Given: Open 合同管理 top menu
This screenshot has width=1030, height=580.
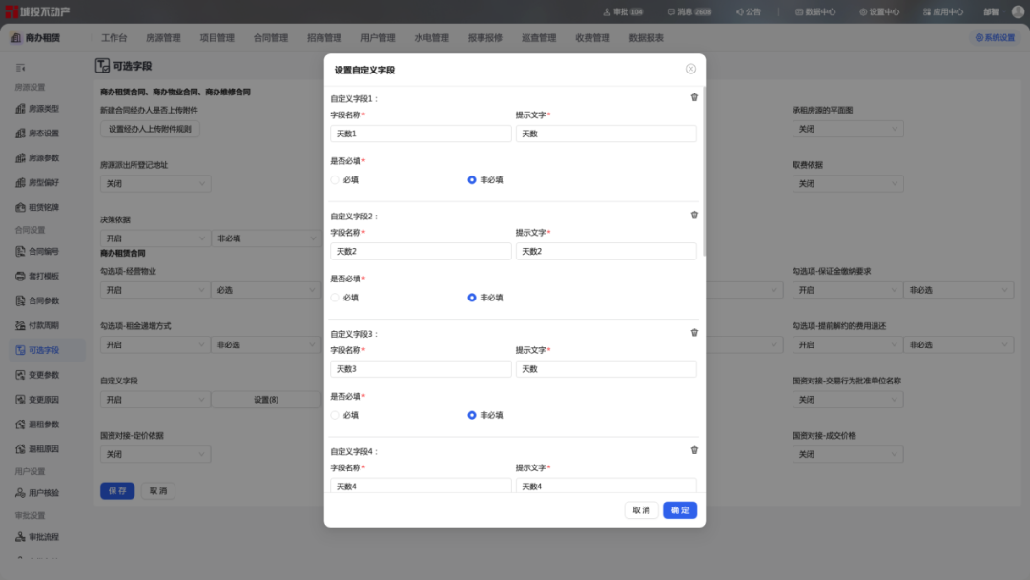Looking at the screenshot, I should (x=271, y=38).
